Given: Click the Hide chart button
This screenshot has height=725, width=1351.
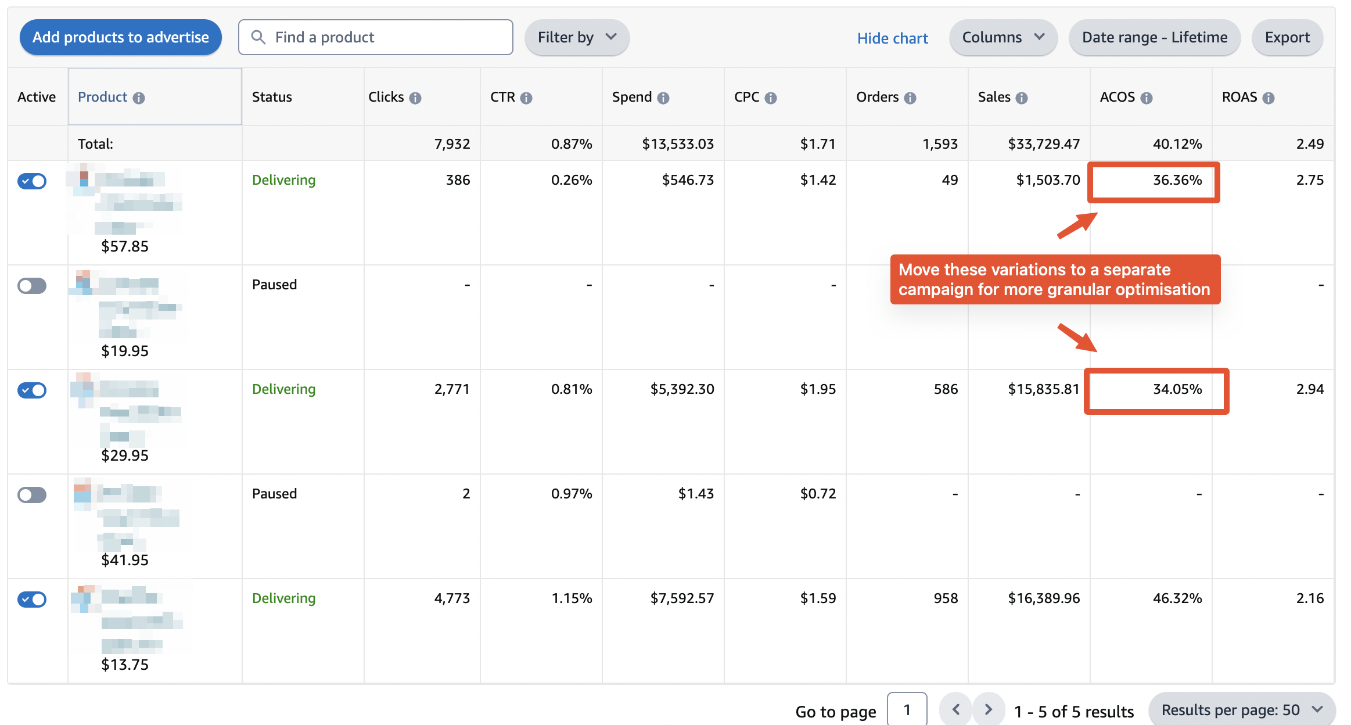Looking at the screenshot, I should click(891, 38).
